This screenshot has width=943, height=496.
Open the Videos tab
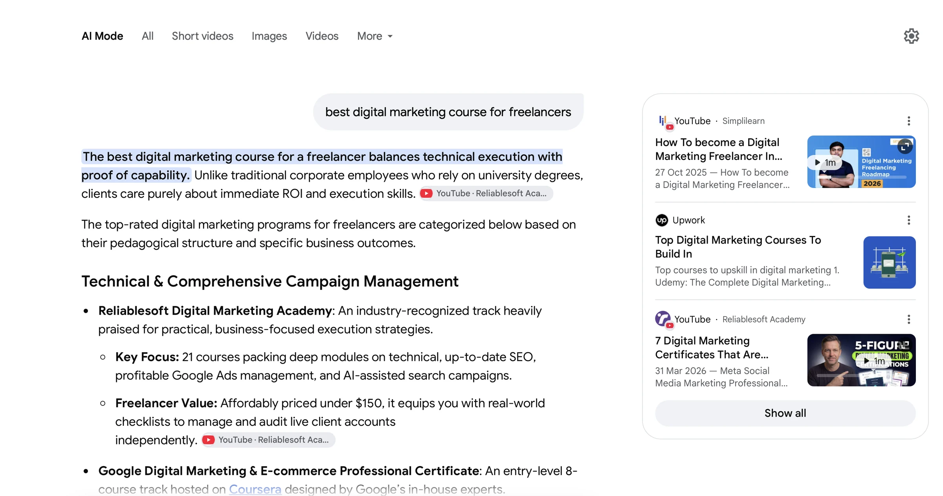tap(322, 36)
